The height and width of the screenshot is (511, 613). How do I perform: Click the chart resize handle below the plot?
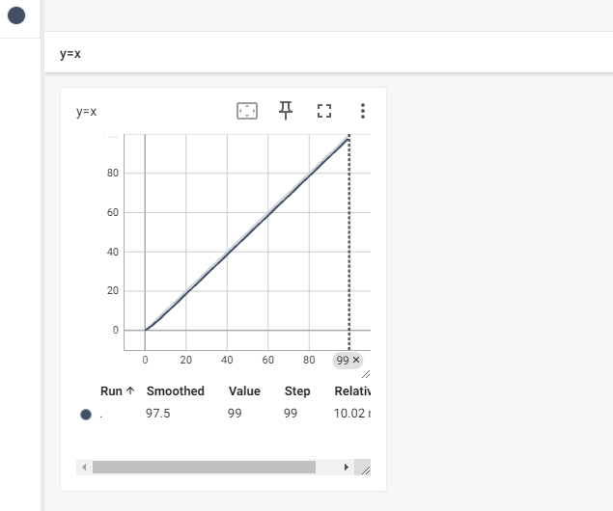(x=366, y=374)
